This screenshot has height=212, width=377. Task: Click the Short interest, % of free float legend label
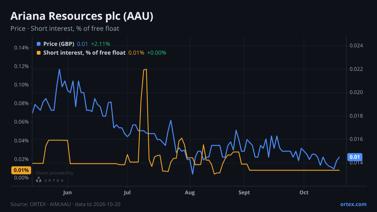coord(85,53)
